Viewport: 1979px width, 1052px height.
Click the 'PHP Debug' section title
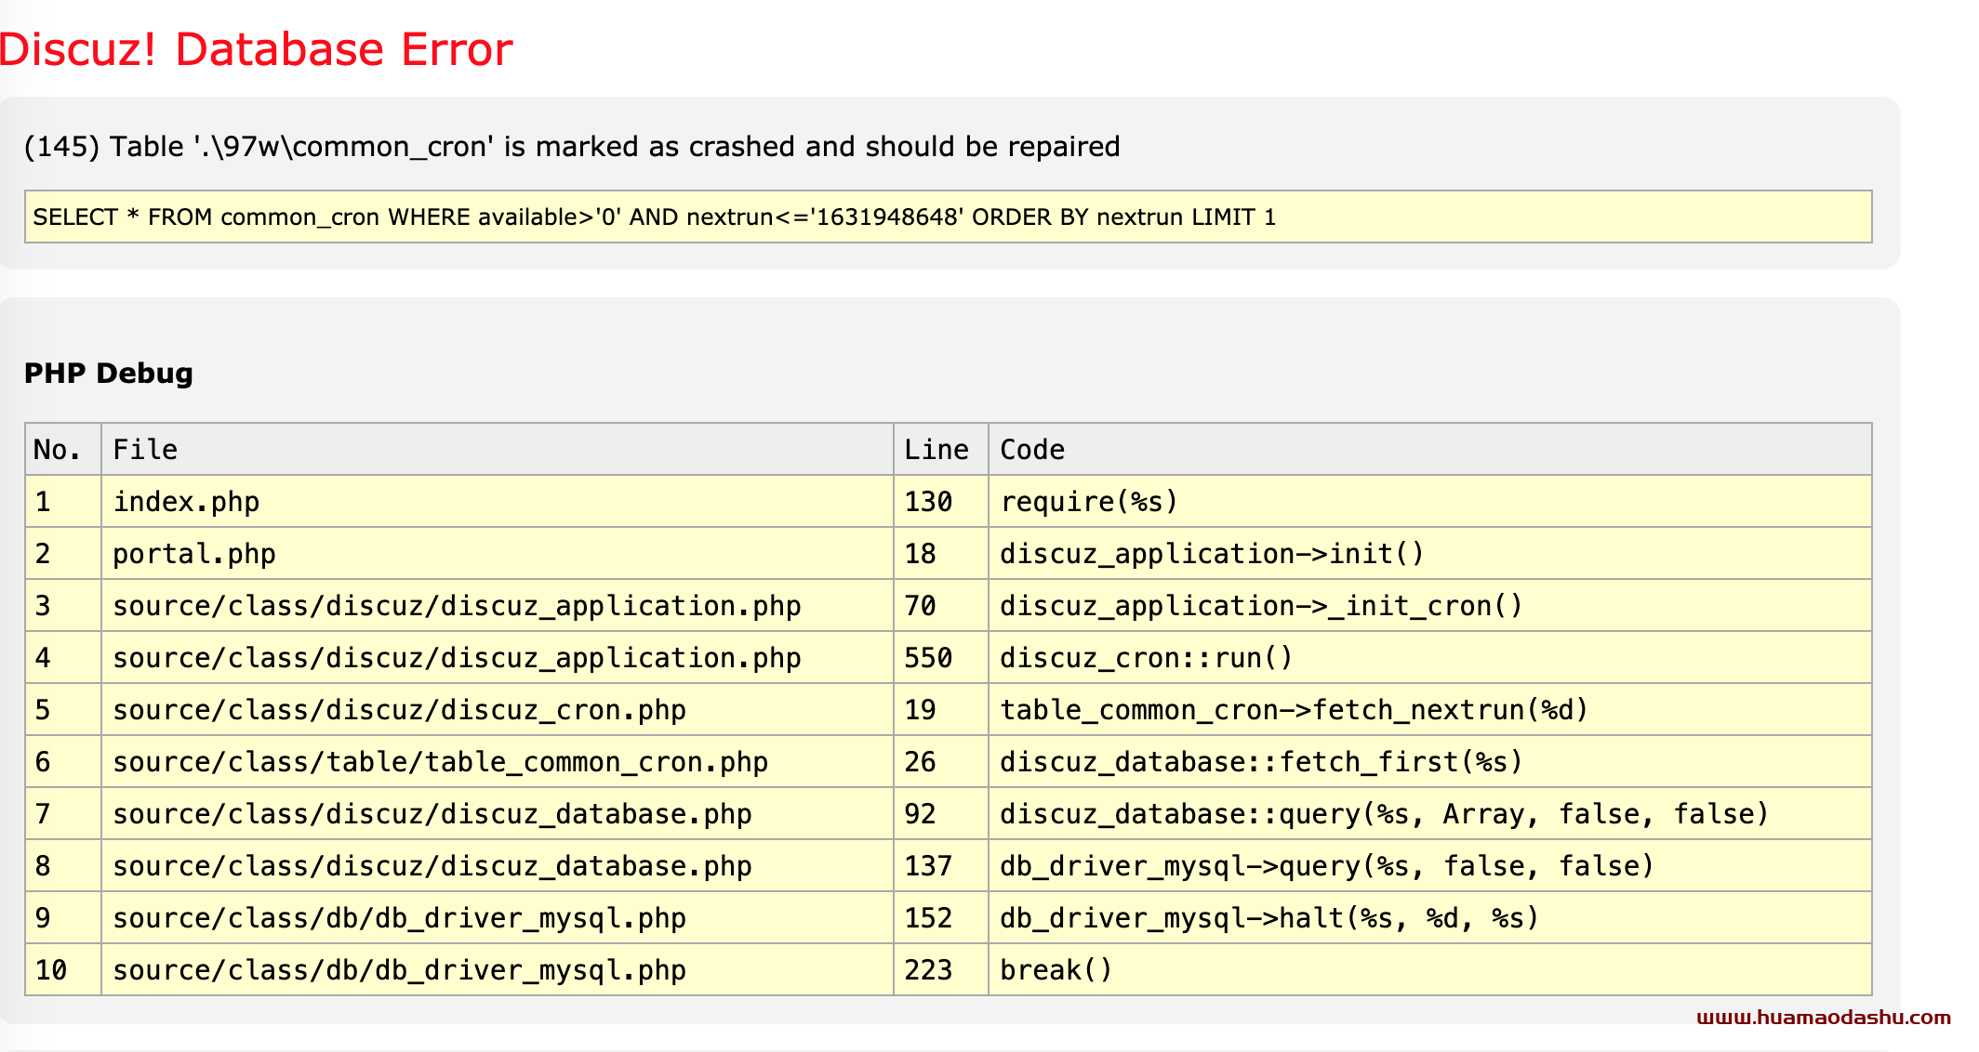point(109,373)
